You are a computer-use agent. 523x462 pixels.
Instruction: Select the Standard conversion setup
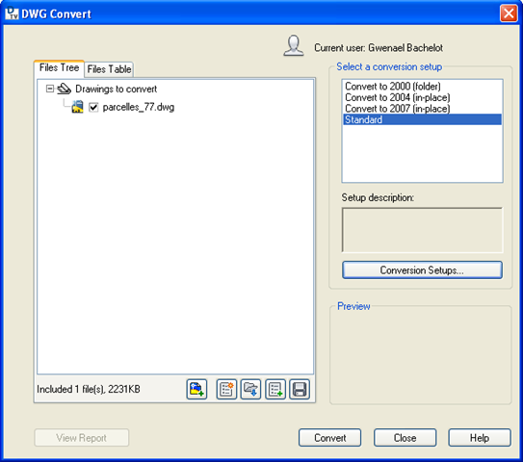tap(422, 119)
